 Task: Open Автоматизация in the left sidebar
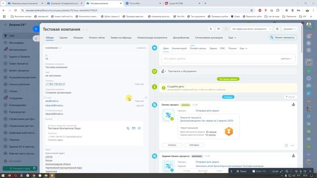(x=18, y=49)
